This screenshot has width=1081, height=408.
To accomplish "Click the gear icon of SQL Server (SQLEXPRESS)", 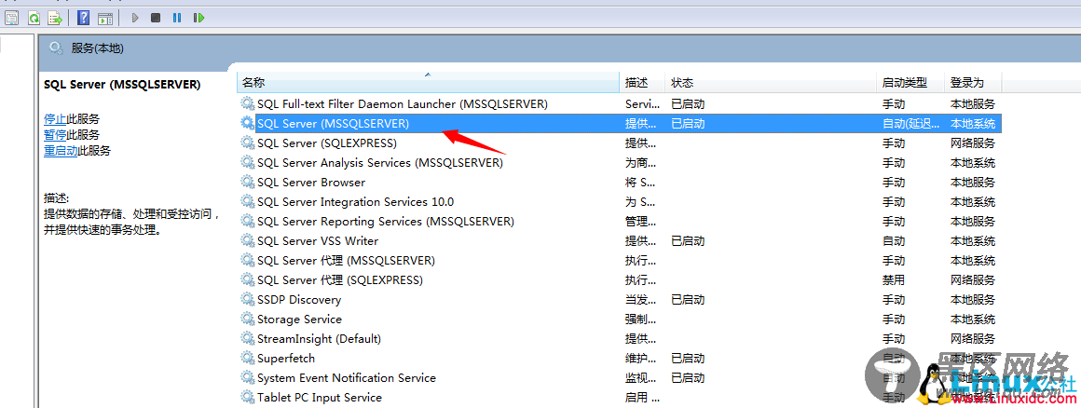I will (x=247, y=143).
